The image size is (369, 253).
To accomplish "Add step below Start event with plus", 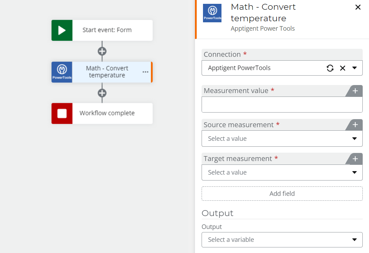I will pos(102,51).
